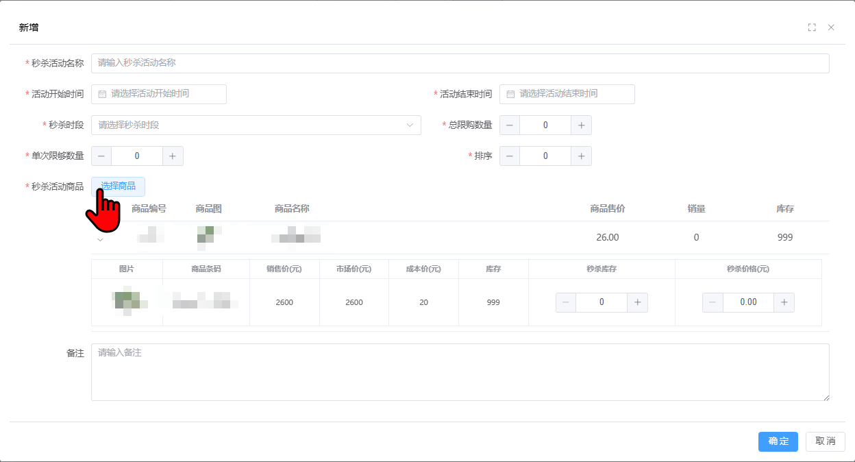Image resolution: width=855 pixels, height=462 pixels.
Task: Click the product thumbnail in SKU table
Action: point(127,302)
